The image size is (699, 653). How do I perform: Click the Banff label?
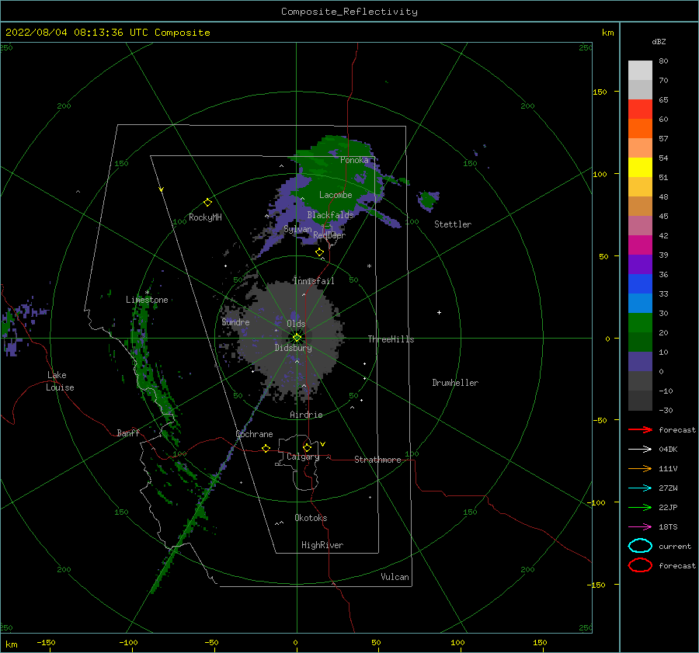pos(128,432)
